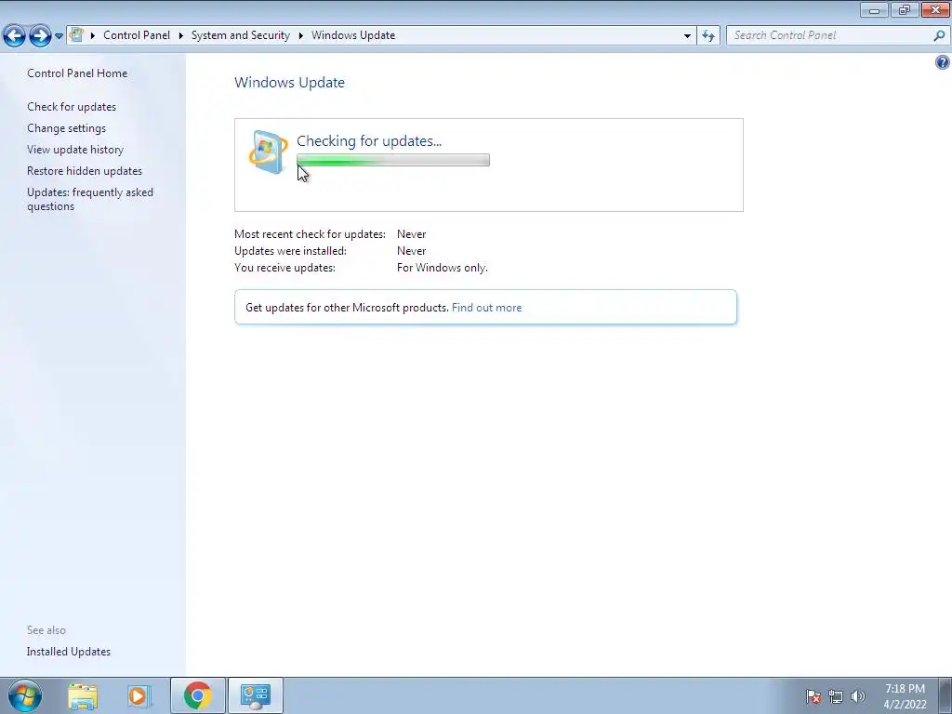952x714 pixels.
Task: Select Control Panel breadcrumb
Action: [137, 35]
